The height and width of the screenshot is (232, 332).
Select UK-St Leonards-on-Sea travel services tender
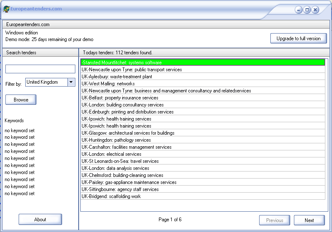click(203, 161)
